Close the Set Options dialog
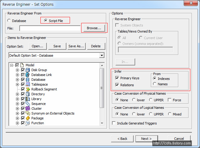The width and height of the screenshot is (200, 148). coord(191,3)
